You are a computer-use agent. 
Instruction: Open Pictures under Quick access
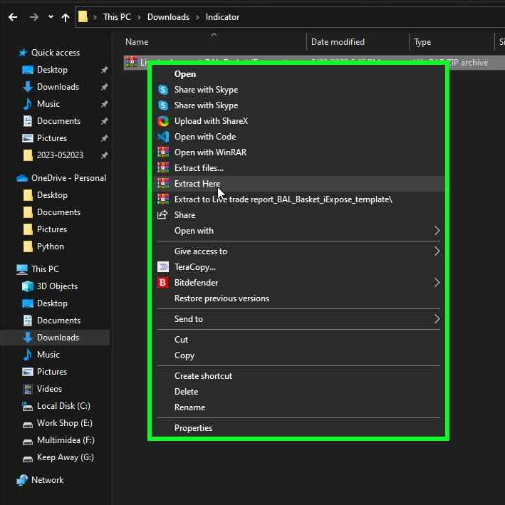(x=52, y=138)
